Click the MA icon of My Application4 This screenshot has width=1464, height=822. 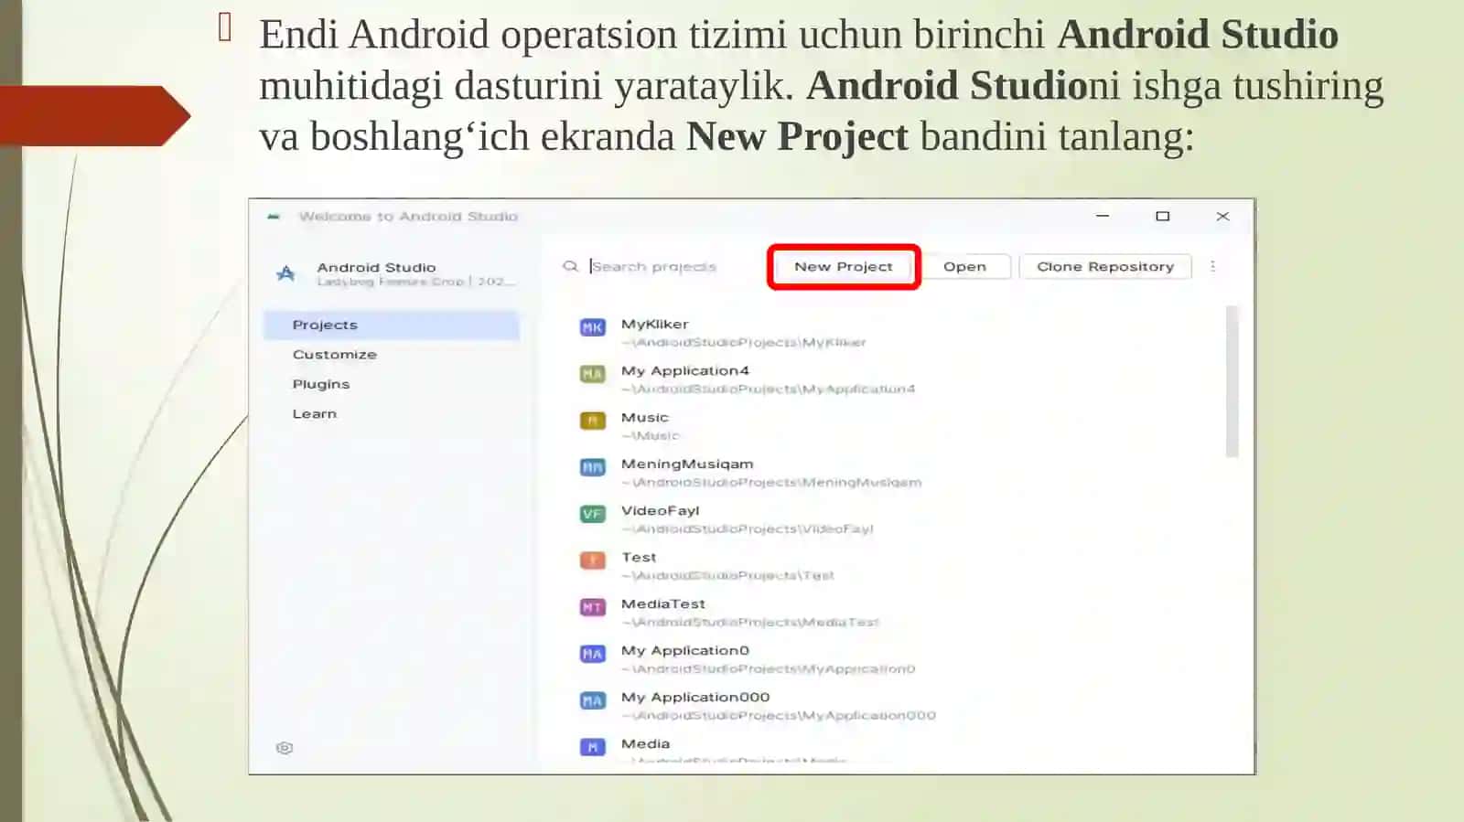[x=593, y=374]
